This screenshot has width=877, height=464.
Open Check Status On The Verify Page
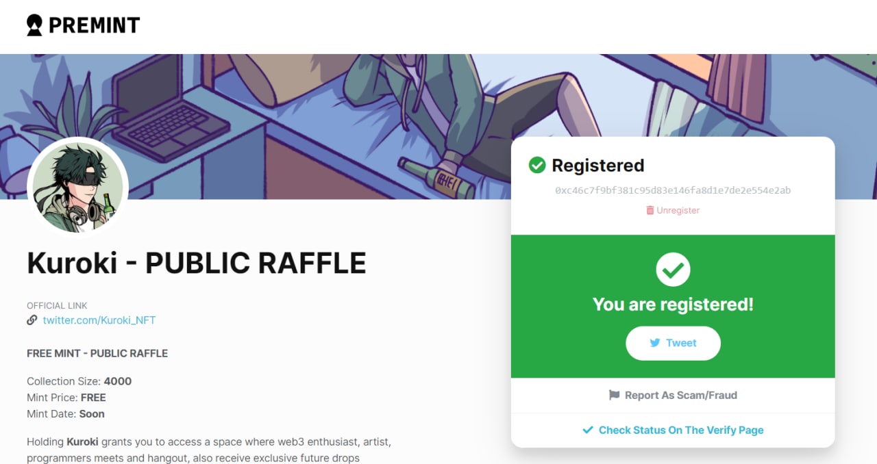tap(680, 430)
